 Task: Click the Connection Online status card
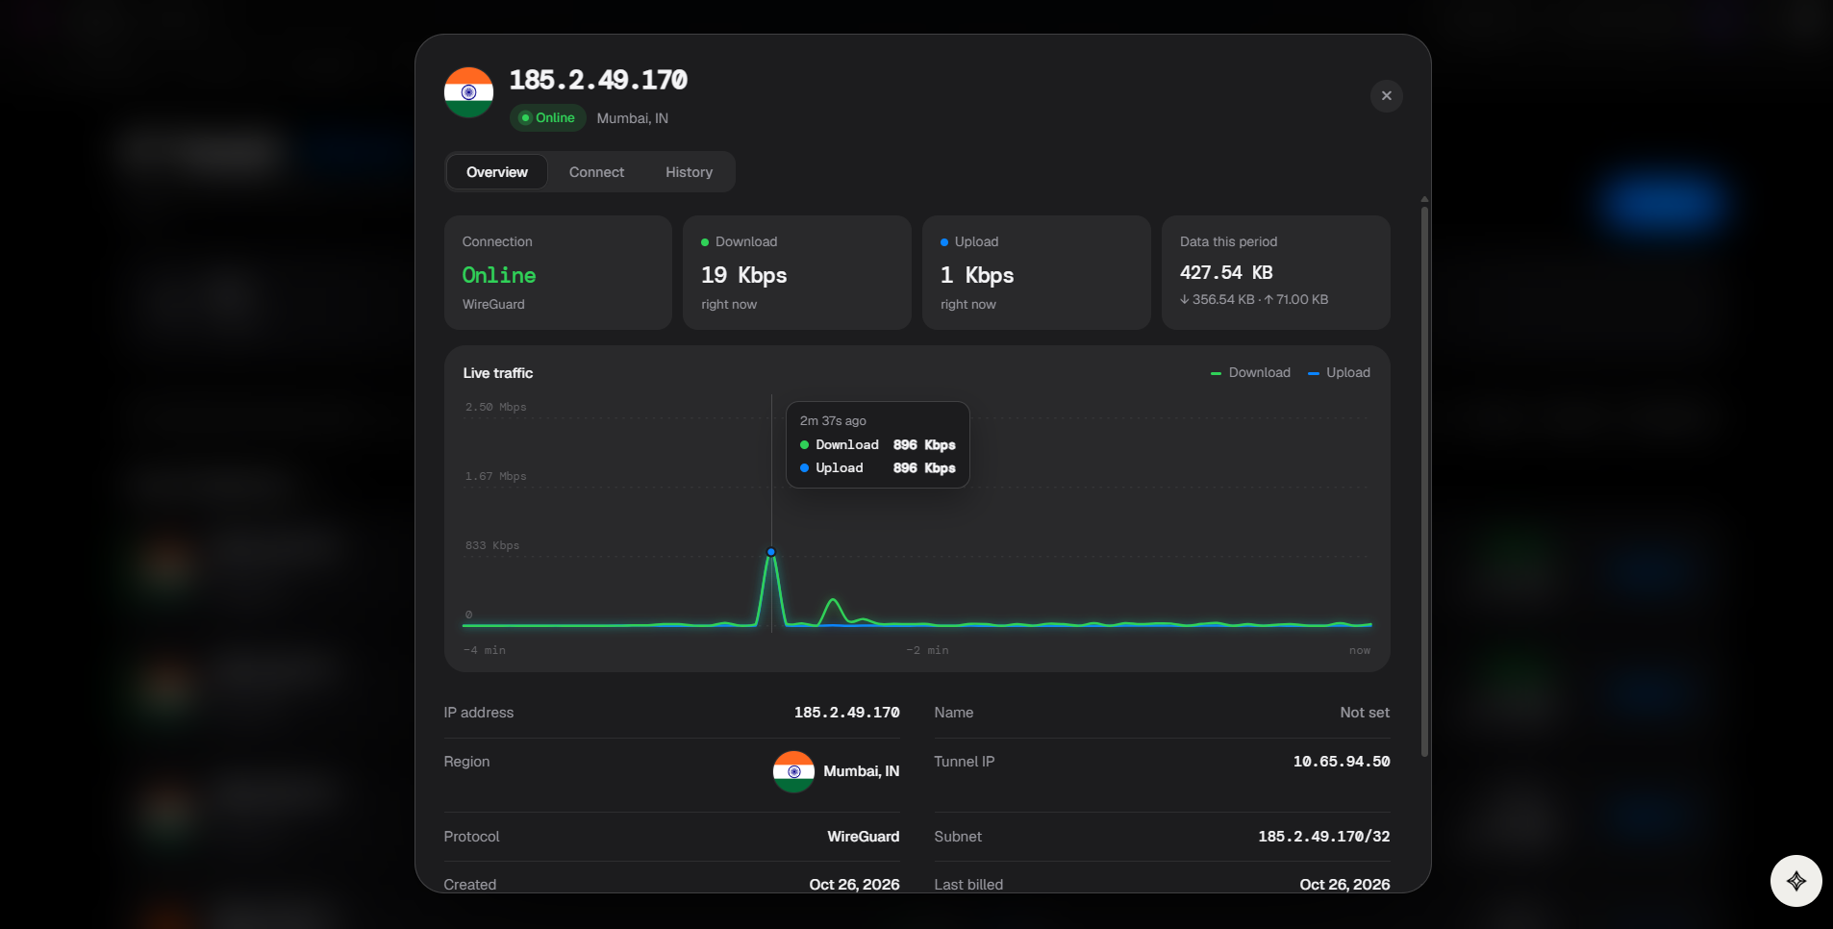[x=558, y=273]
